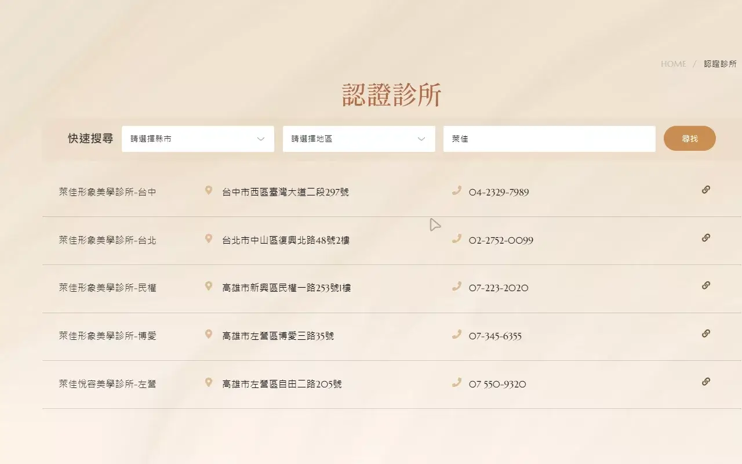Screen dimensions: 742x464
Task: Click the 認證診所 page heading
Action: click(x=392, y=95)
